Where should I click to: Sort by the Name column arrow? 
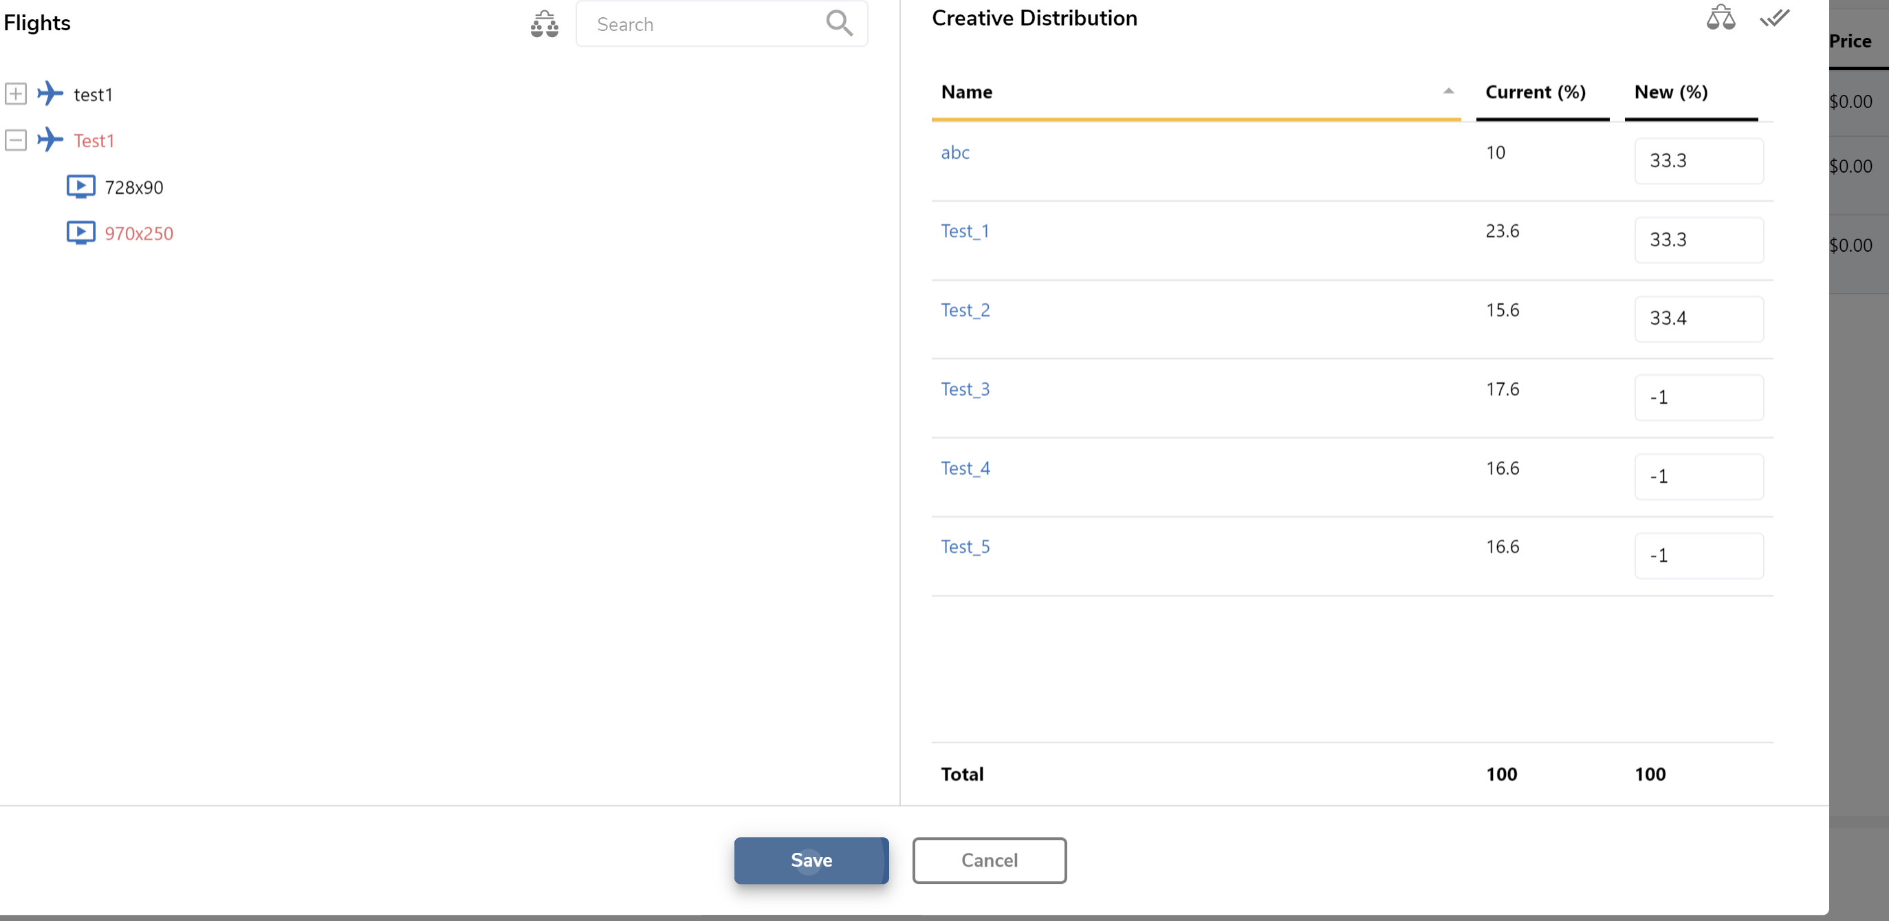1448,91
